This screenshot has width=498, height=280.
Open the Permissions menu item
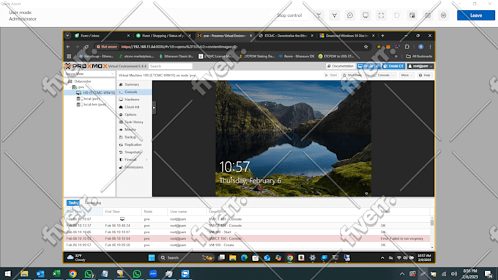point(134,167)
